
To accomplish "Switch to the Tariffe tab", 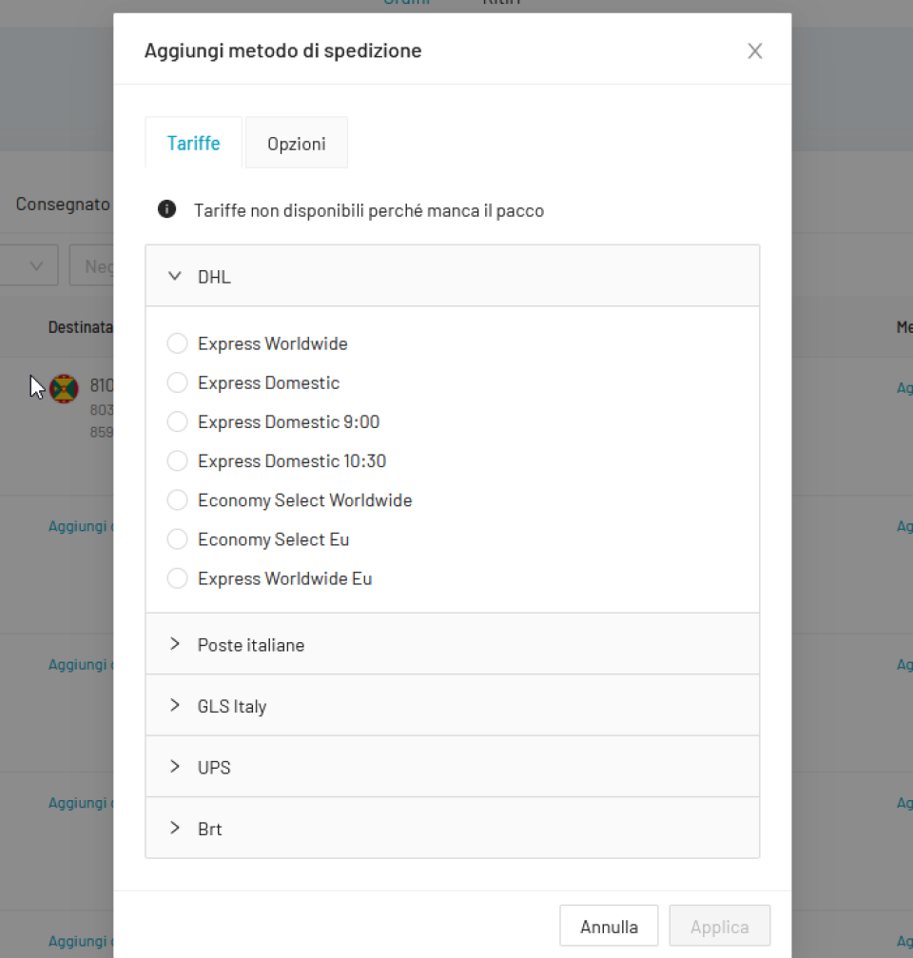I will pos(194,144).
